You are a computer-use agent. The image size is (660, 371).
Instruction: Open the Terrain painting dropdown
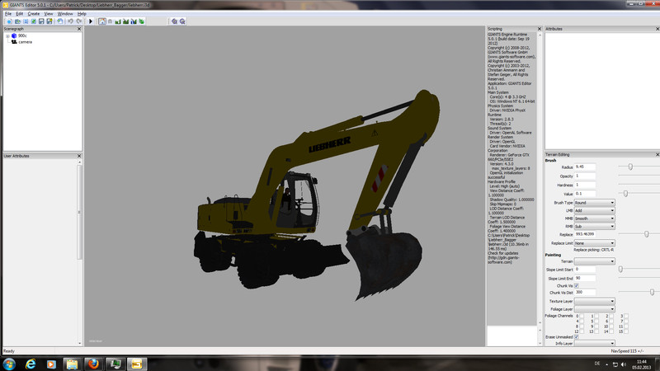tap(594, 261)
